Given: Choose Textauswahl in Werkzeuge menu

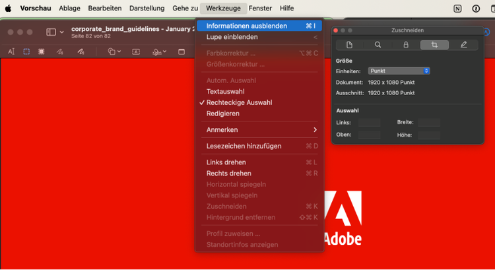Looking at the screenshot, I should (x=259, y=92).
